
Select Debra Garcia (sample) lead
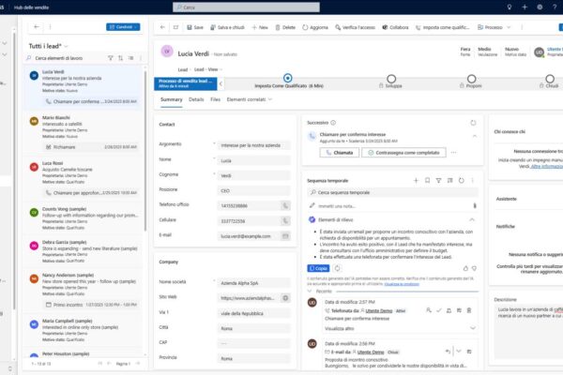(84, 251)
